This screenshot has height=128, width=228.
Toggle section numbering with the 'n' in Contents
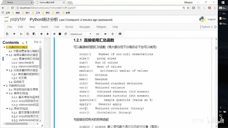tap(23, 43)
